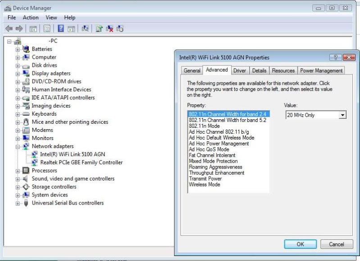Viewport: 360px width, 261px height.
Task: Select Ad Hoc Channel 802.11 b/g property
Action: (219, 132)
